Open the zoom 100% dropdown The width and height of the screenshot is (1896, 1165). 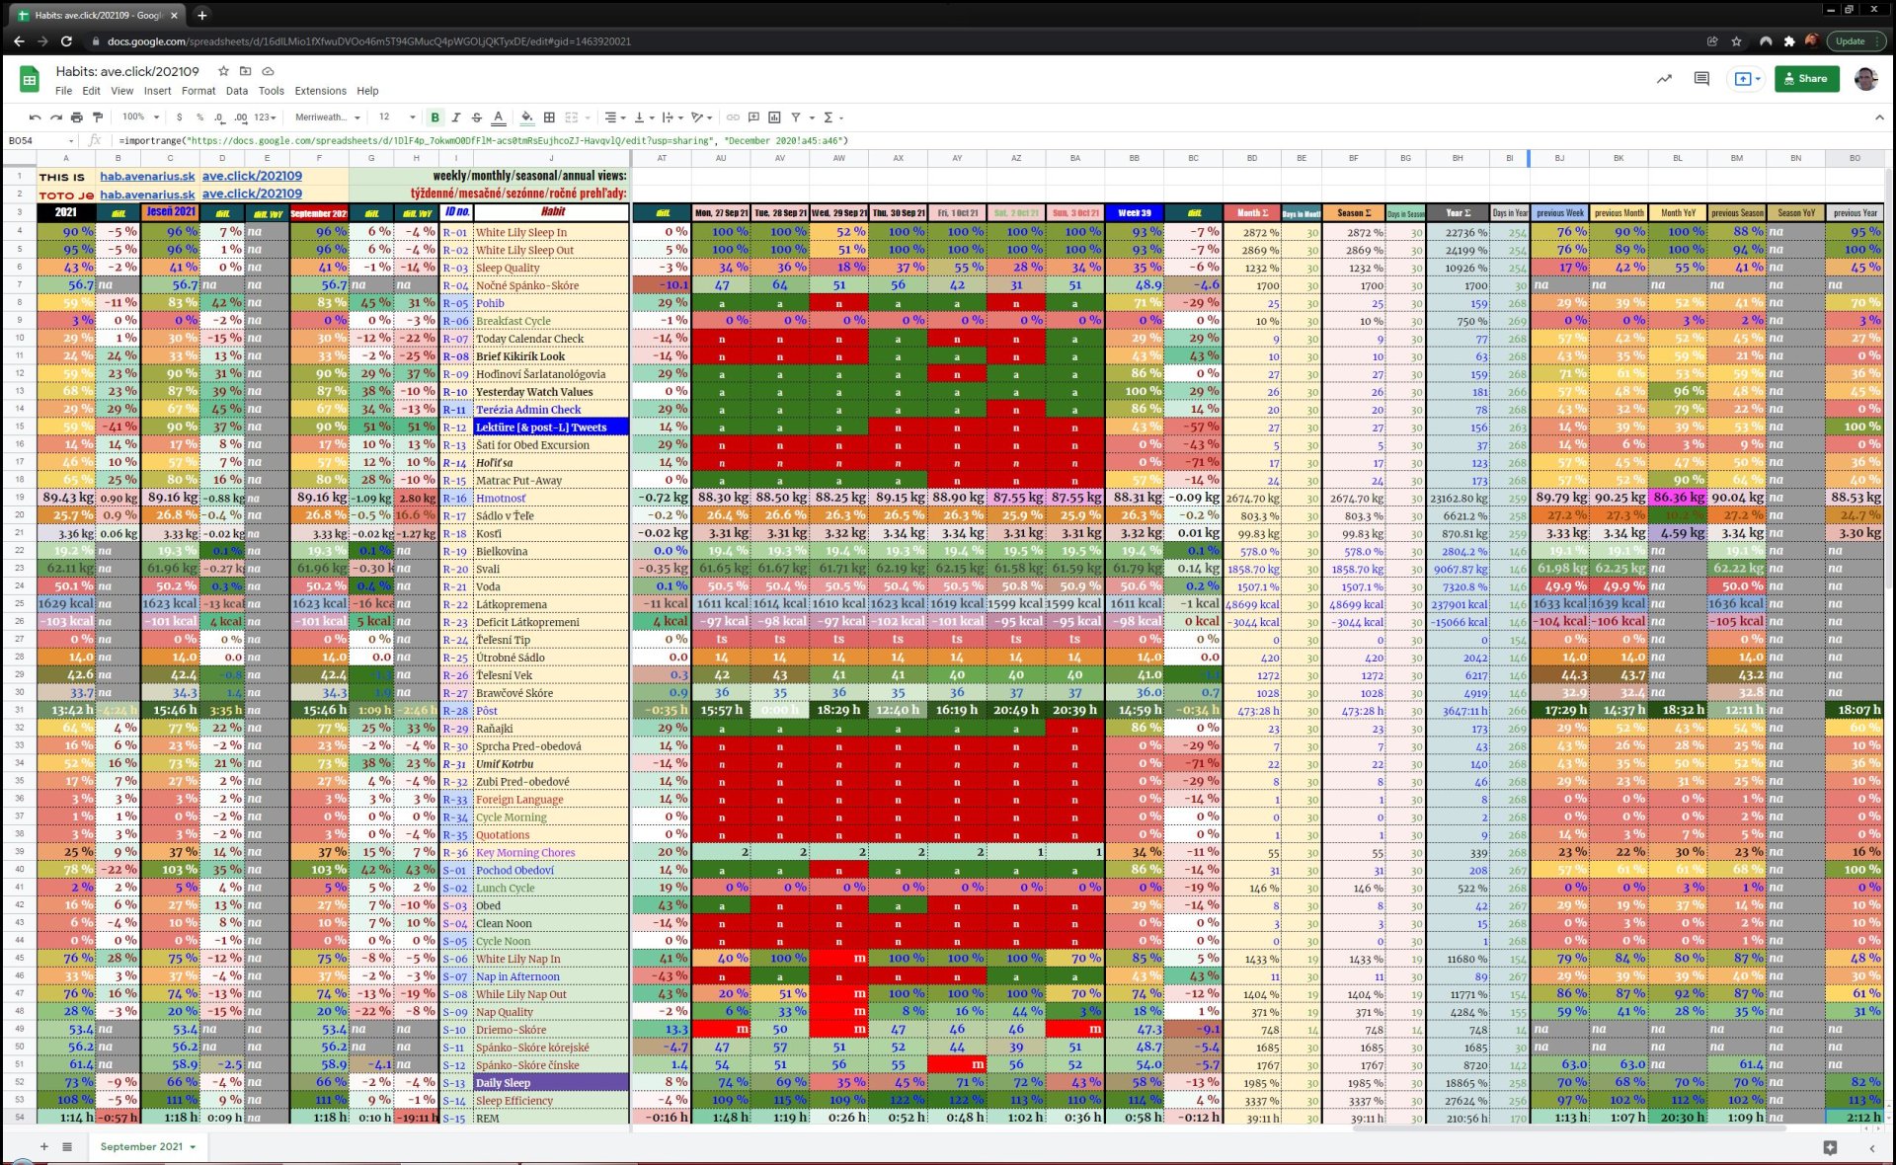(x=139, y=117)
